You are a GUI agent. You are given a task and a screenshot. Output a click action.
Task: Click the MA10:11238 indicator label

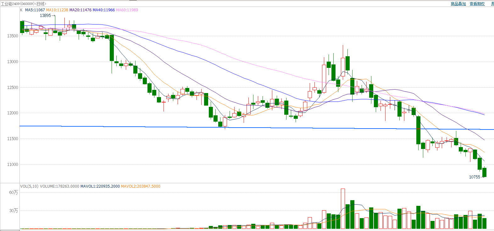pos(57,10)
